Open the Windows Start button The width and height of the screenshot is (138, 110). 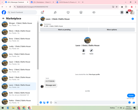2,108
